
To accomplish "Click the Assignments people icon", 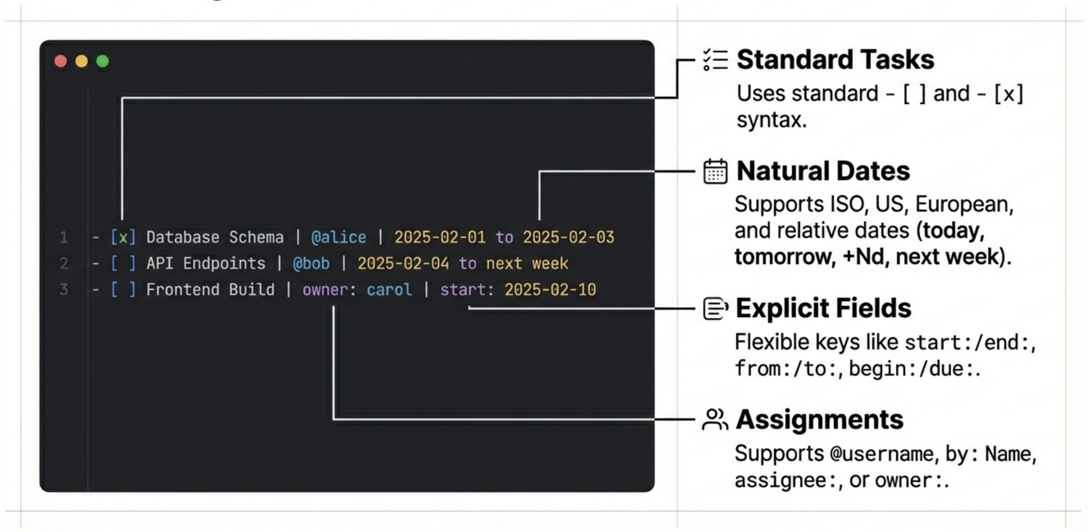I will click(715, 420).
